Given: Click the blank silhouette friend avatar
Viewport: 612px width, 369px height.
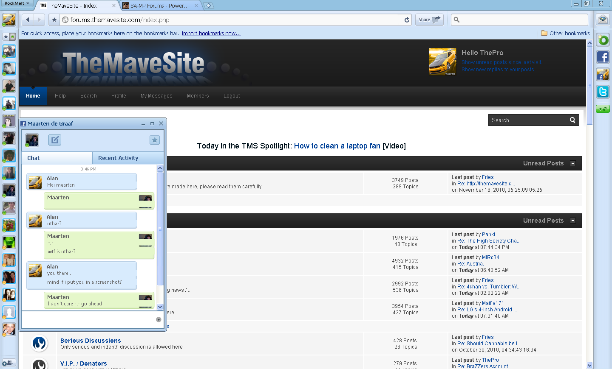Looking at the screenshot, I should (x=9, y=312).
